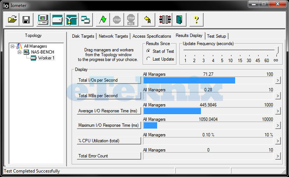
Task: Click Maximum I/O Response Time button
Action: tap(109, 125)
